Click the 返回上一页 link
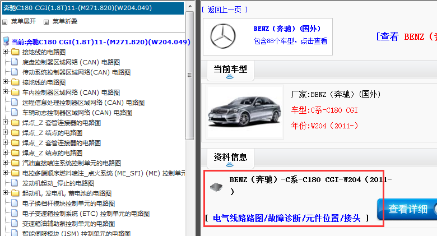Viewport: 437px width, 236px height. (224, 10)
